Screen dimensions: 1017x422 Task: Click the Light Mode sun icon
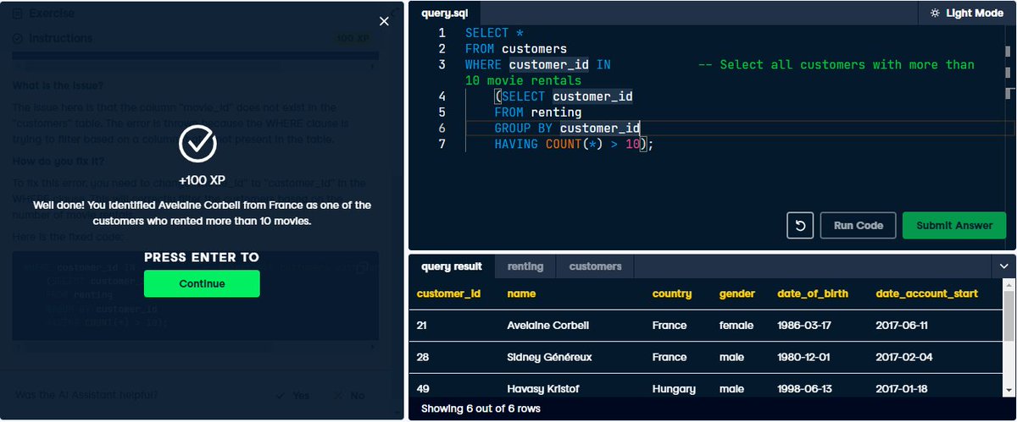pos(935,13)
